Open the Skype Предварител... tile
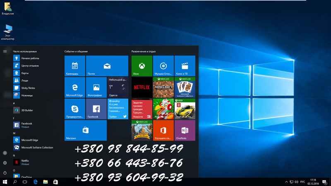The image size is (331, 186). (75, 109)
